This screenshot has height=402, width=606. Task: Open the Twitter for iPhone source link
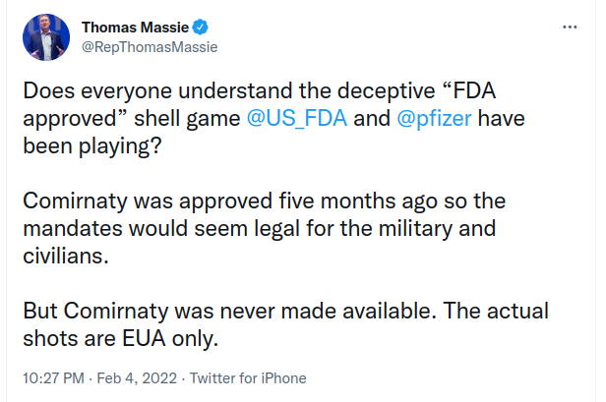tap(248, 378)
